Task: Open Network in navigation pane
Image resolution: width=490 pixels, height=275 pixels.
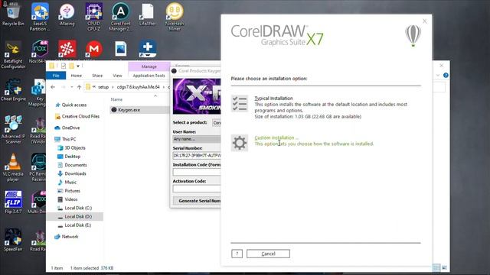Action: 70,237
